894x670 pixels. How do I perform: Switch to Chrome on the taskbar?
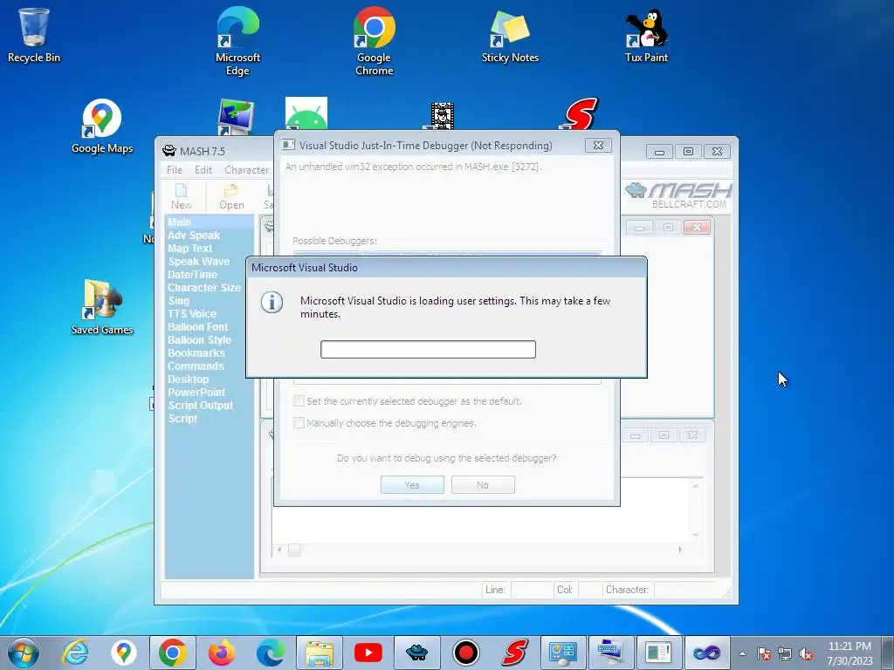tap(173, 653)
